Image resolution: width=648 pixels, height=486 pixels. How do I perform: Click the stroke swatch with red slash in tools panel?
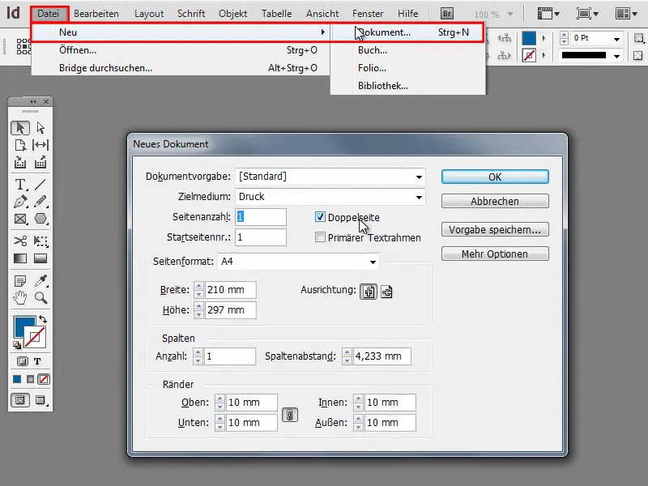click(35, 337)
